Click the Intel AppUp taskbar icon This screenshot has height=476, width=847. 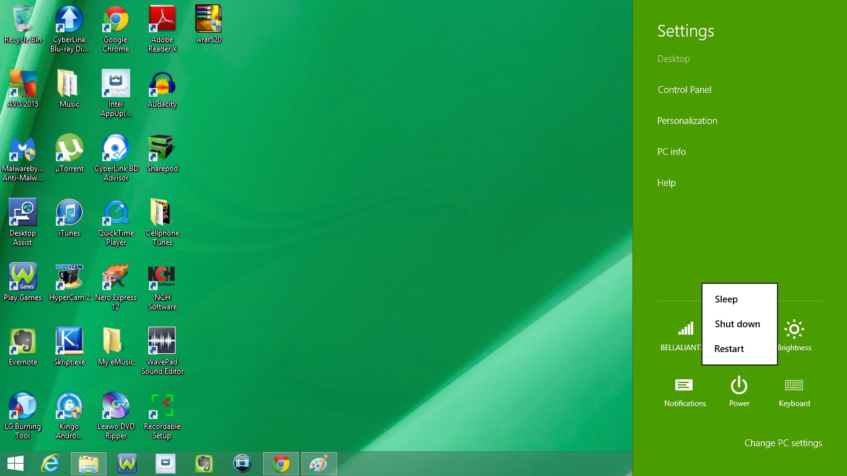(166, 464)
